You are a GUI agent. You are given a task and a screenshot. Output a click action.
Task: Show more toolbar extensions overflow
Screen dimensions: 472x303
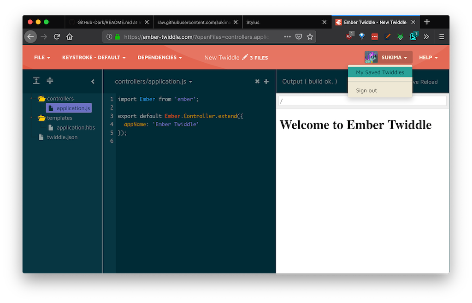click(x=426, y=37)
